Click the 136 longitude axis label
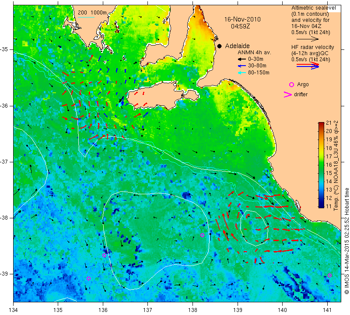The height and width of the screenshot is (315, 350). coord(103,310)
